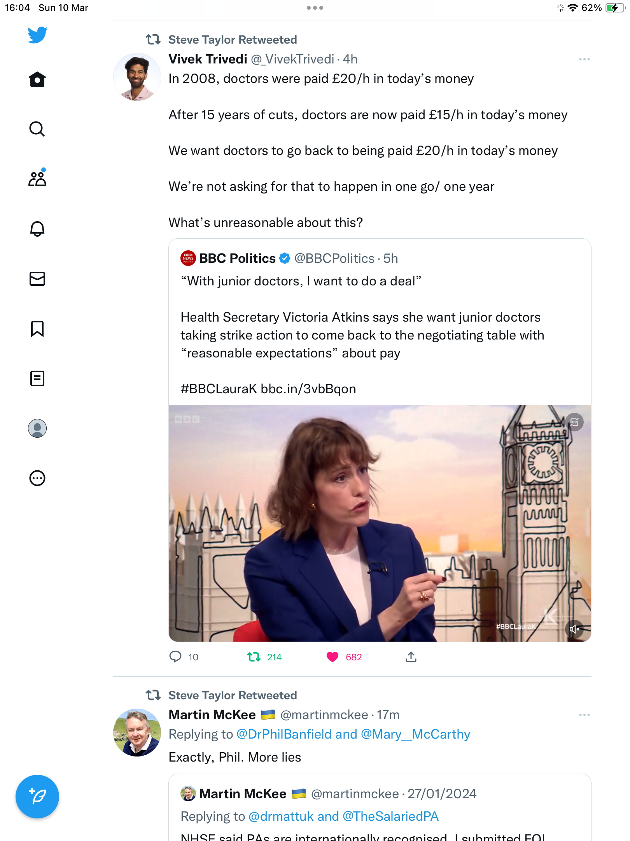Image resolution: width=630 pixels, height=841 pixels.
Task: Open the bbc.in/3vbBqon link
Action: tap(308, 389)
